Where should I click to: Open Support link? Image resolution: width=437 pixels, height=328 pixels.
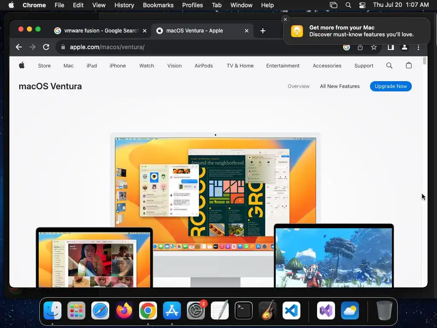(364, 66)
